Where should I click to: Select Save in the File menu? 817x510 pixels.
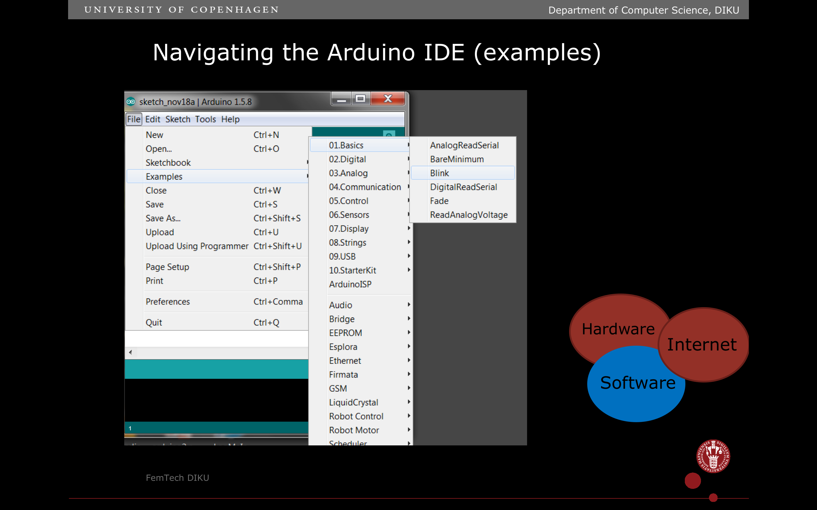pos(217,204)
